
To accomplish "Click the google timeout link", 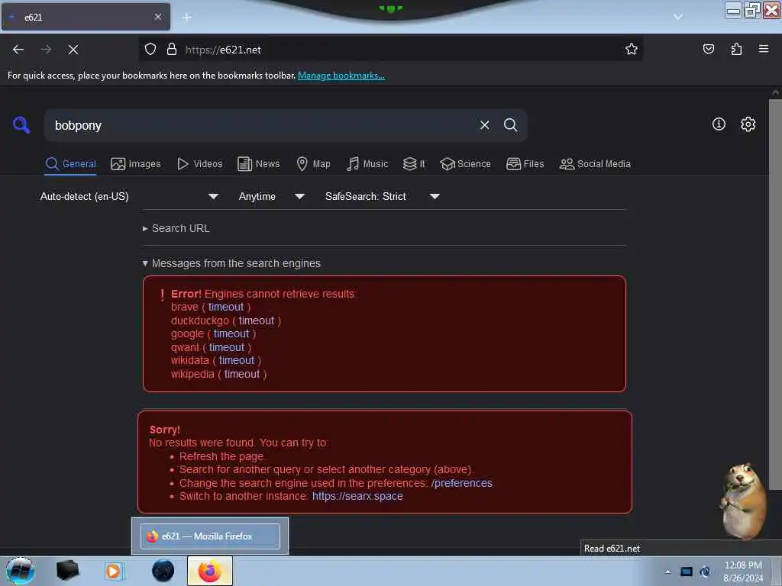I will (x=231, y=333).
